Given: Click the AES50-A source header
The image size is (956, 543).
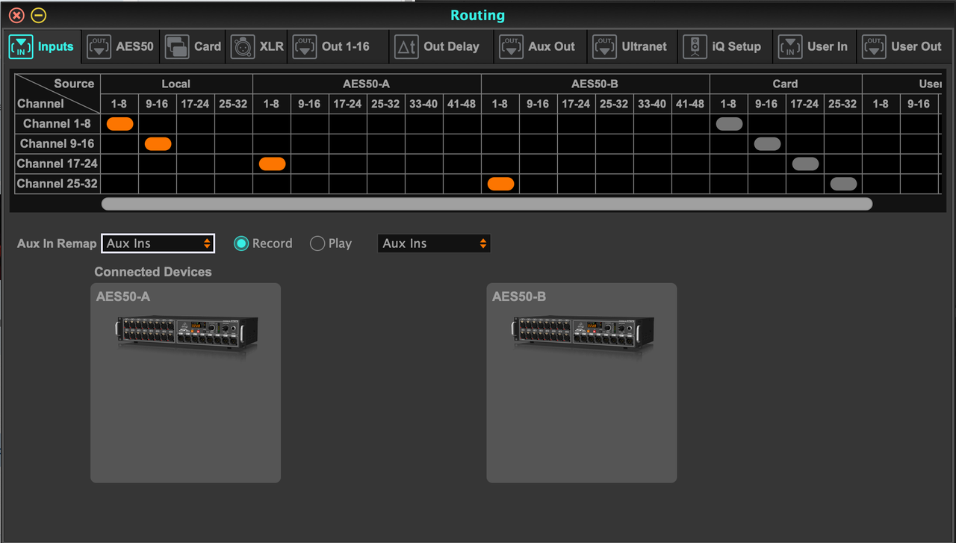Looking at the screenshot, I should tap(367, 84).
